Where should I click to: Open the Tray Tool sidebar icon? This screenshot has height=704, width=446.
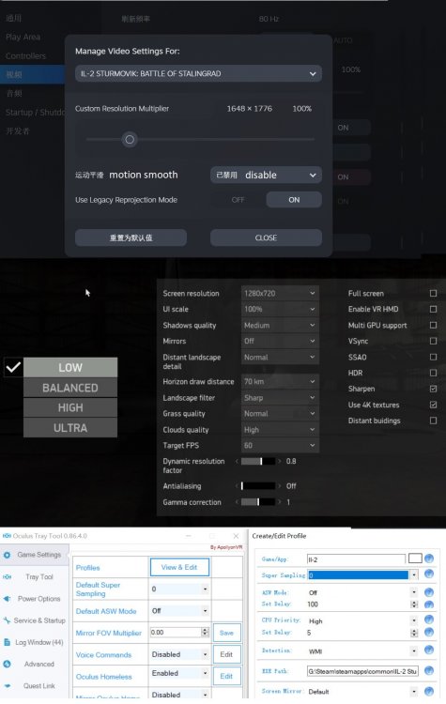[7, 577]
